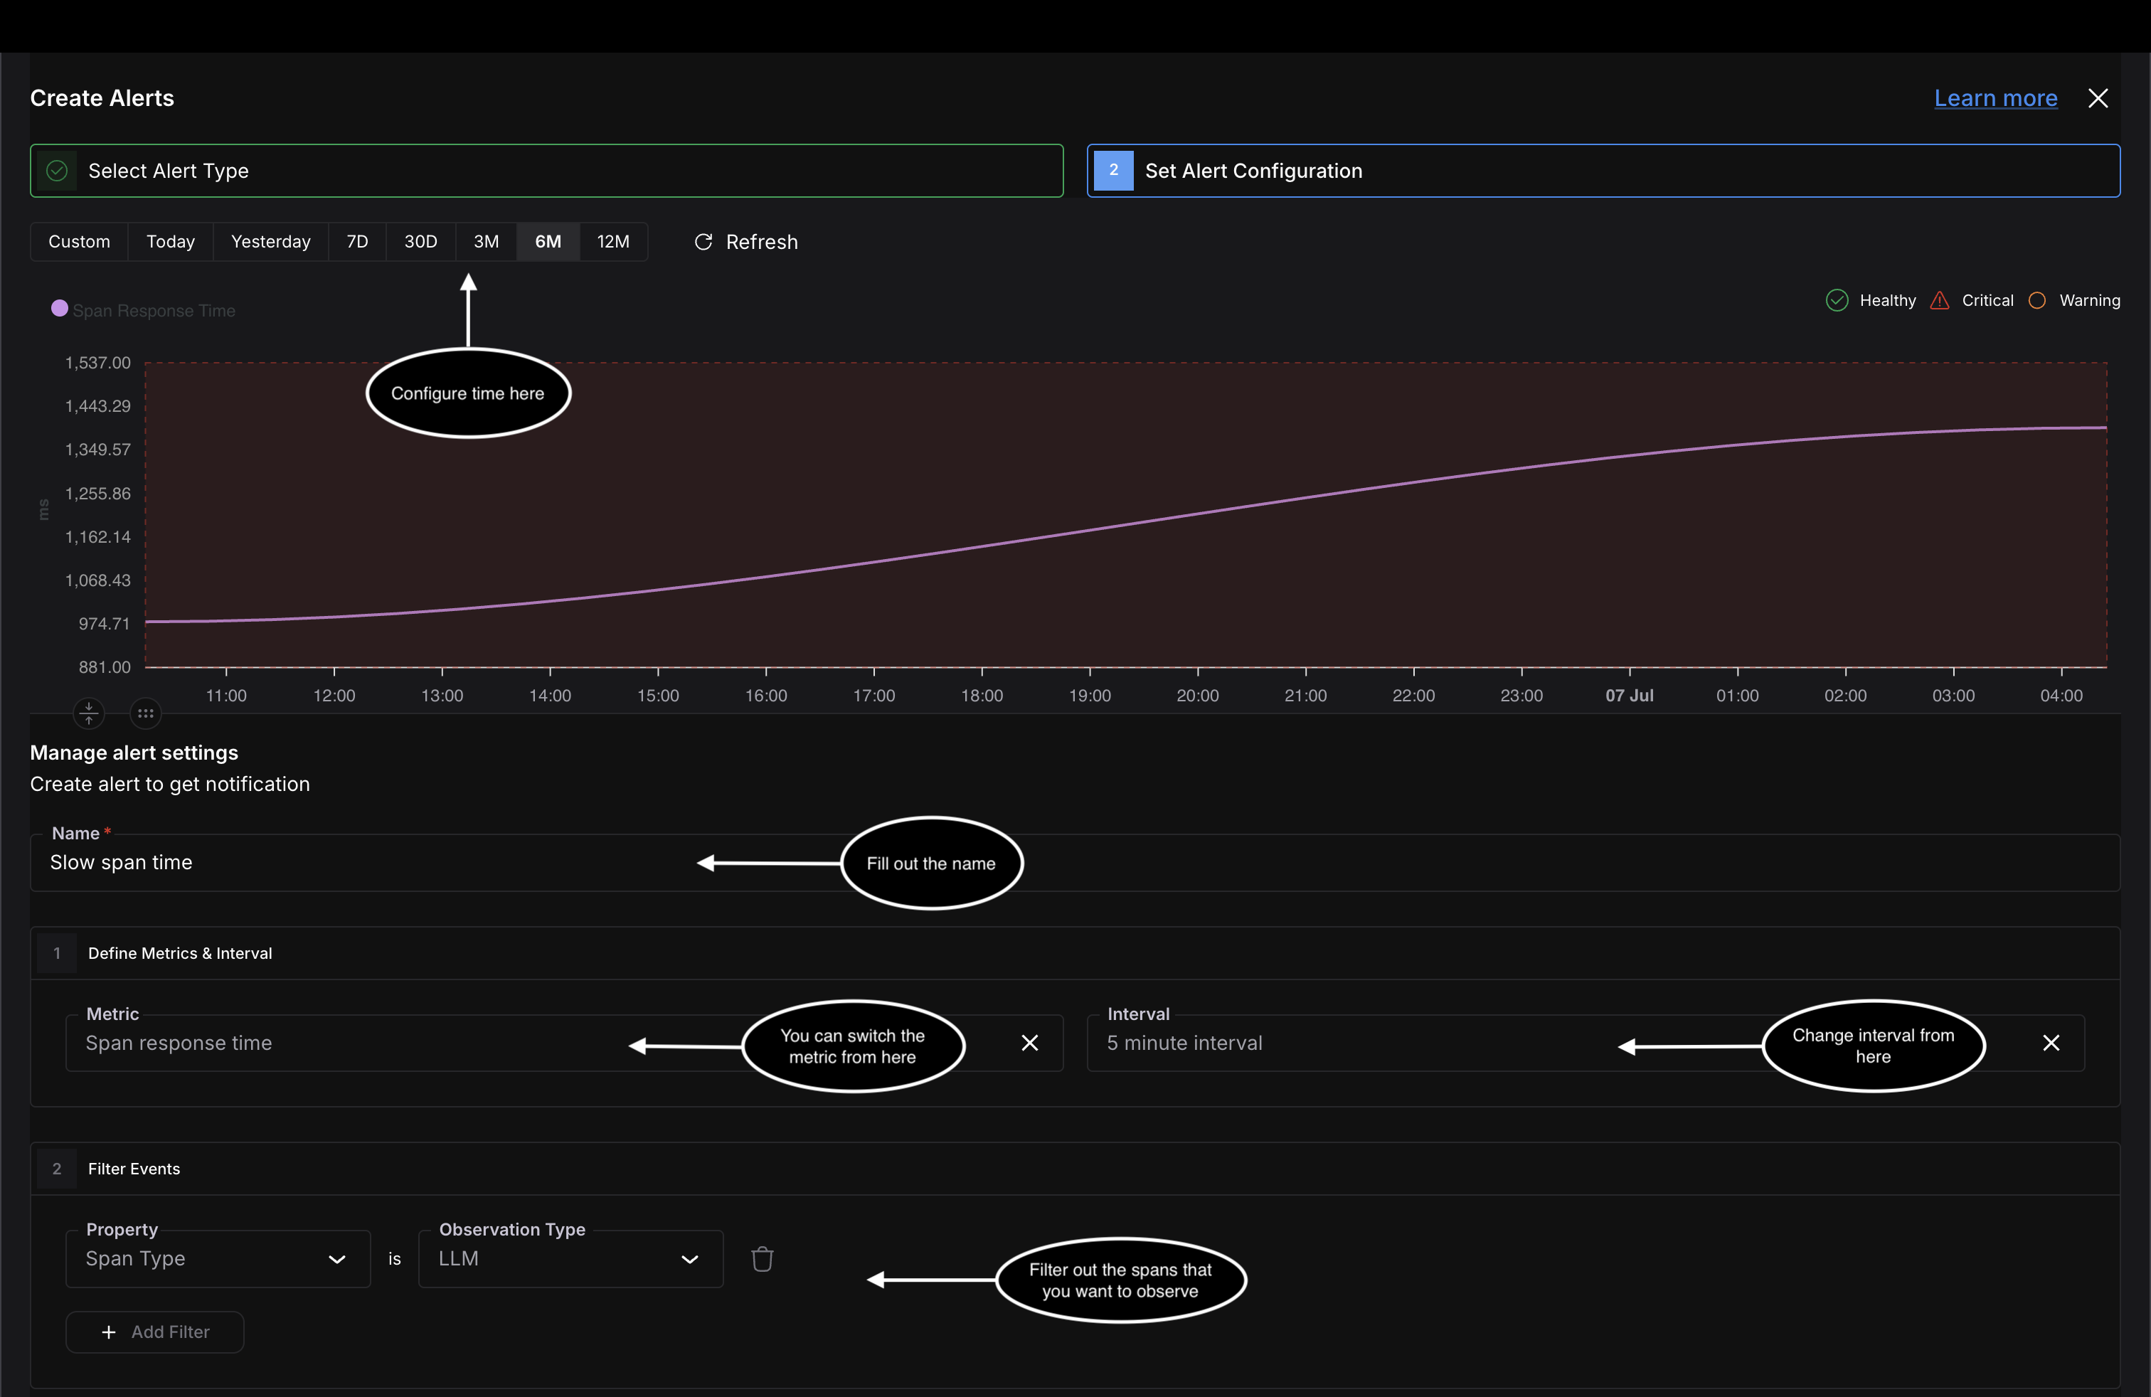The width and height of the screenshot is (2151, 1397).
Task: Click the 07 Jul date marker on axis
Action: [1630, 696]
